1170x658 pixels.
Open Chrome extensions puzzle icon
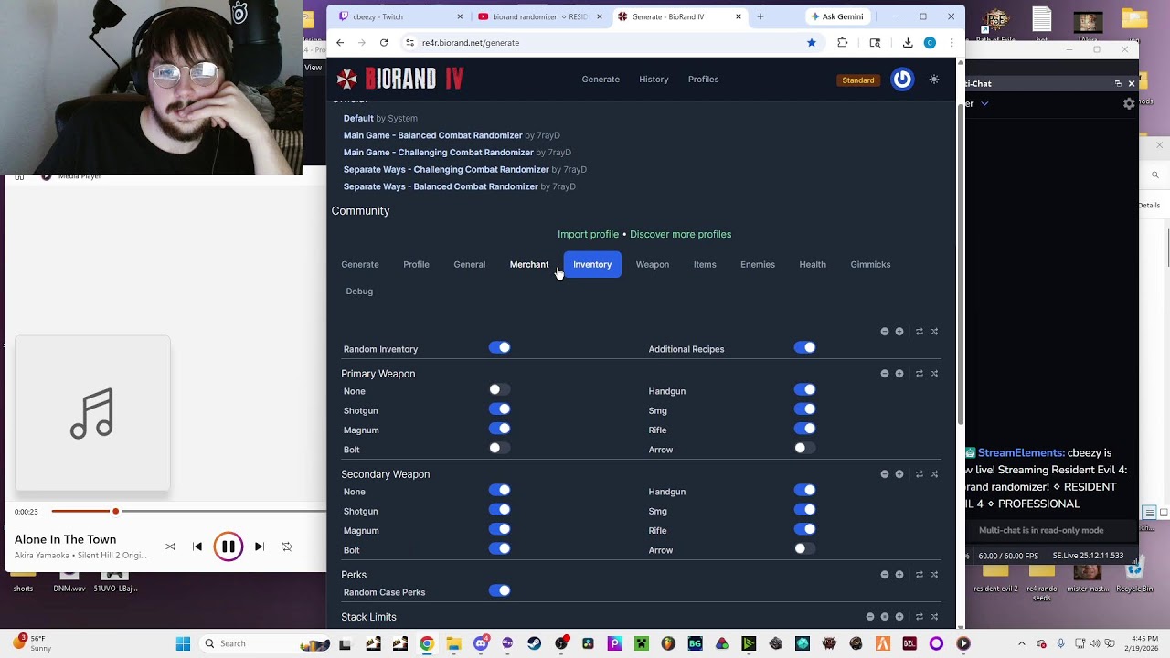click(x=842, y=42)
